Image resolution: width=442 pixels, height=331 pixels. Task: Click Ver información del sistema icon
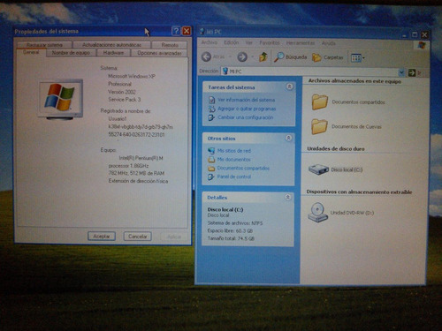click(x=211, y=100)
